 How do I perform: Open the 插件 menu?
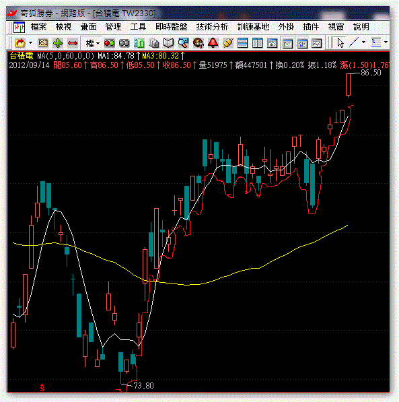click(311, 27)
